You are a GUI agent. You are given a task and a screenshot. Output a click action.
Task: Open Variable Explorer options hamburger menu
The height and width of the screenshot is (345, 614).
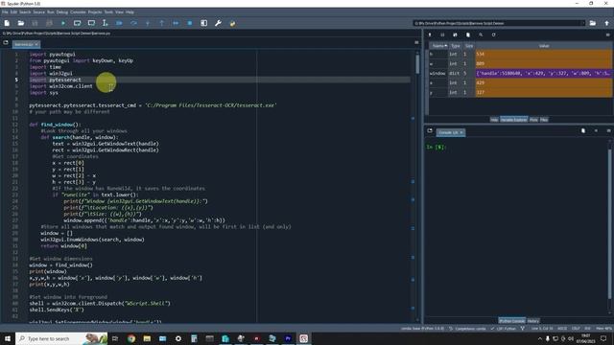point(607,34)
